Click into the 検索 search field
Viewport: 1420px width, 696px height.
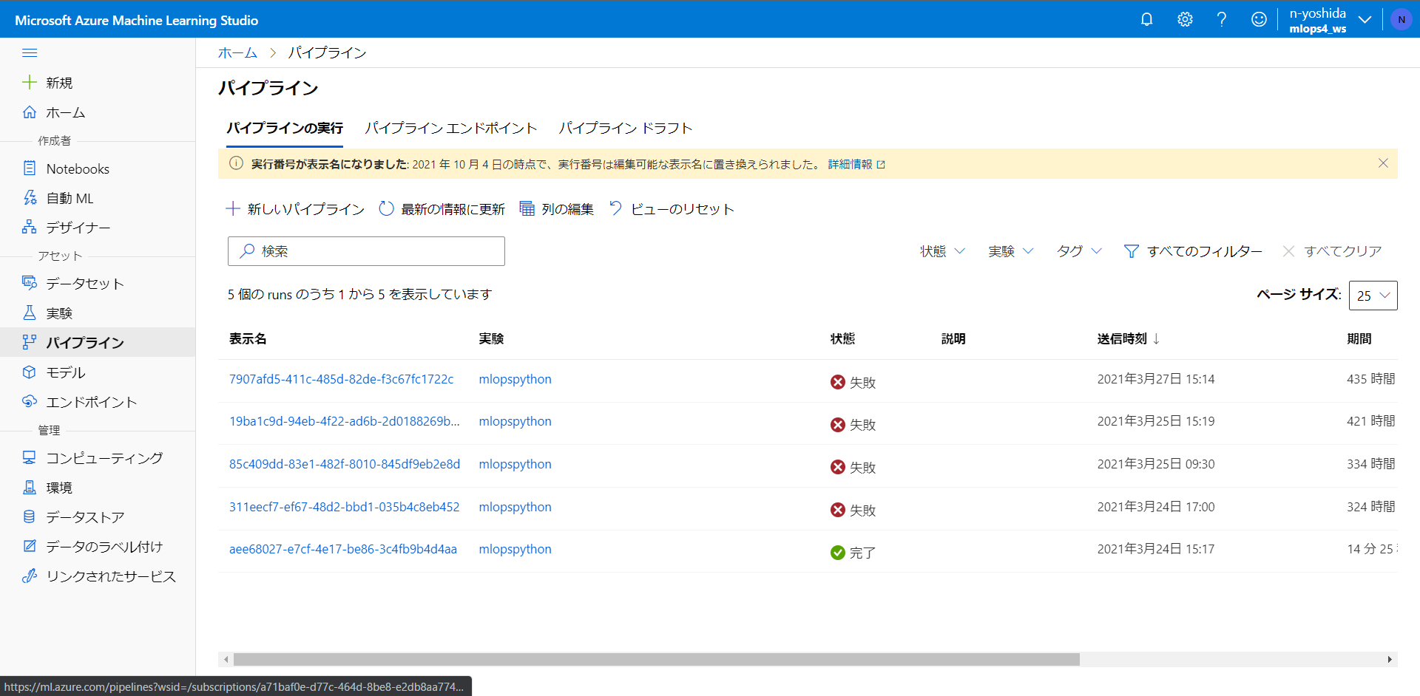pyautogui.click(x=366, y=251)
